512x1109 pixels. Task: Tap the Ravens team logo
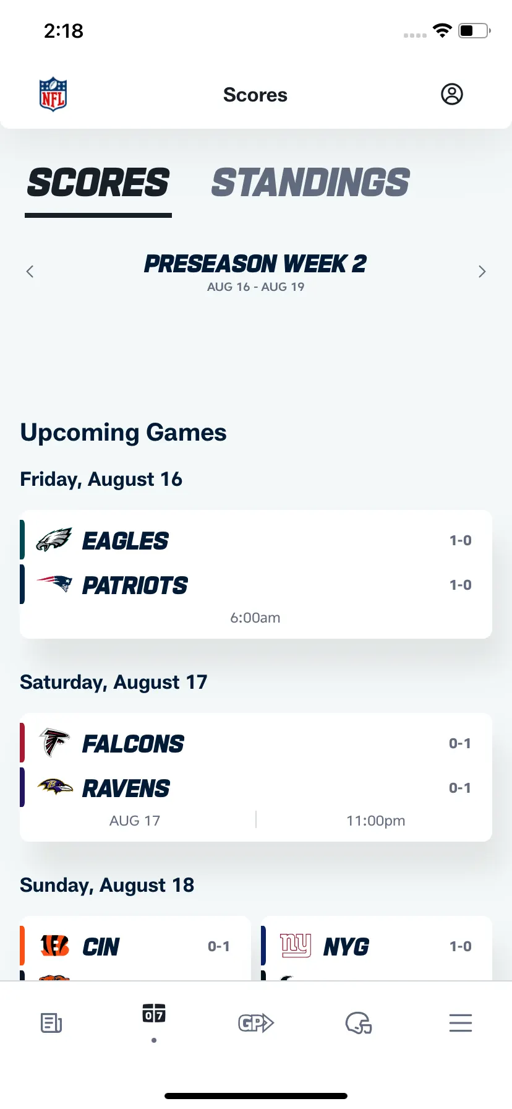coord(54,787)
